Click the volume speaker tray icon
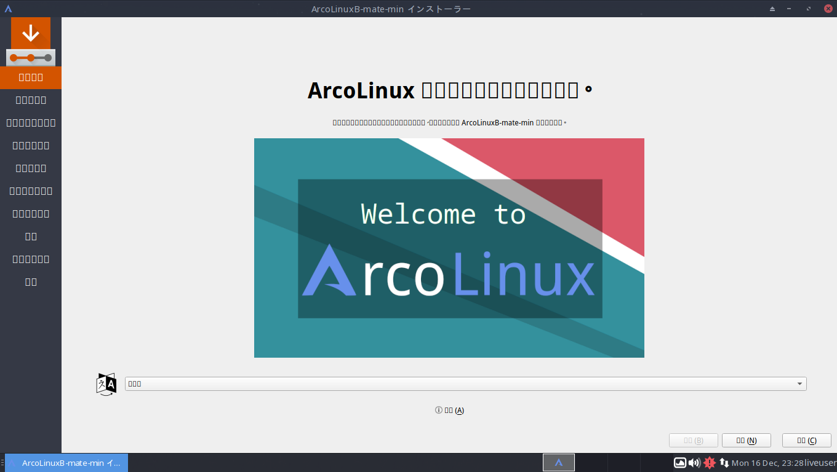The image size is (837, 472). (x=694, y=463)
